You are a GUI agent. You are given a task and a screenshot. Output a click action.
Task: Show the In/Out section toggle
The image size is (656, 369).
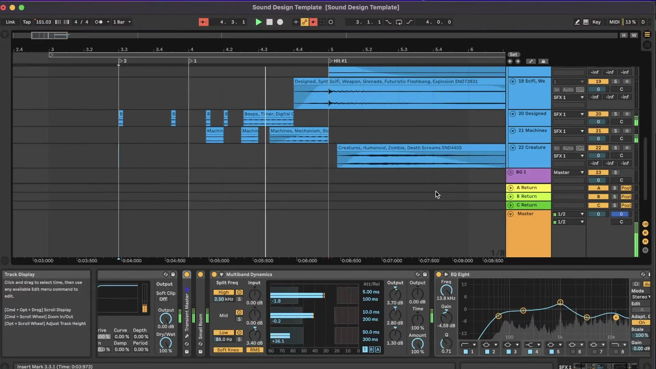pyautogui.click(x=645, y=224)
